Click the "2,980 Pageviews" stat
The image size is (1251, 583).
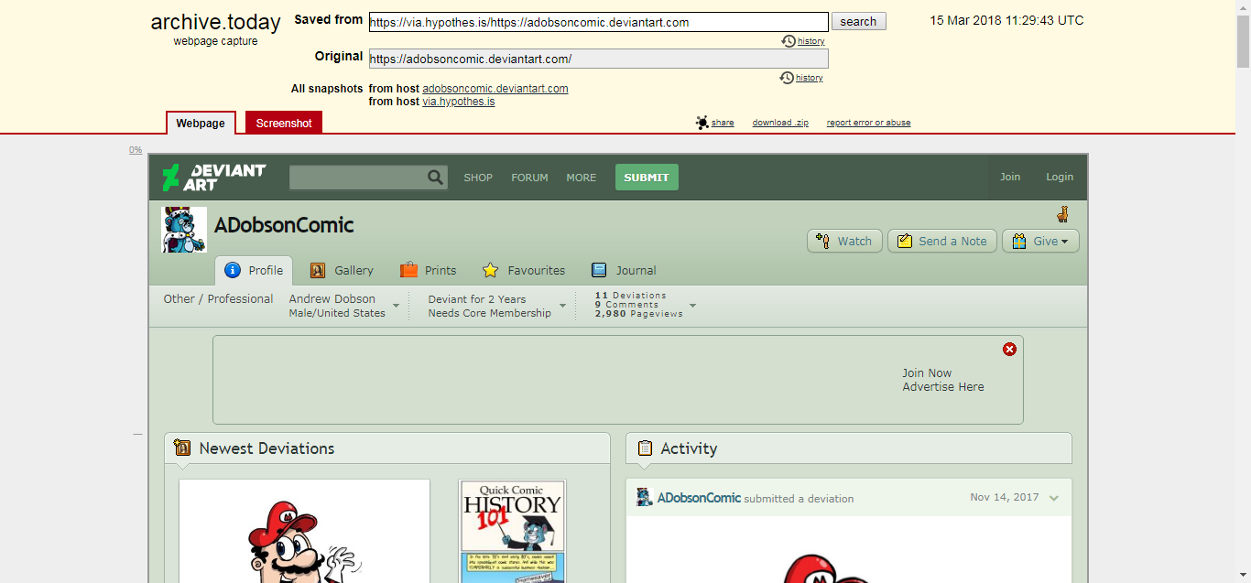tap(638, 314)
